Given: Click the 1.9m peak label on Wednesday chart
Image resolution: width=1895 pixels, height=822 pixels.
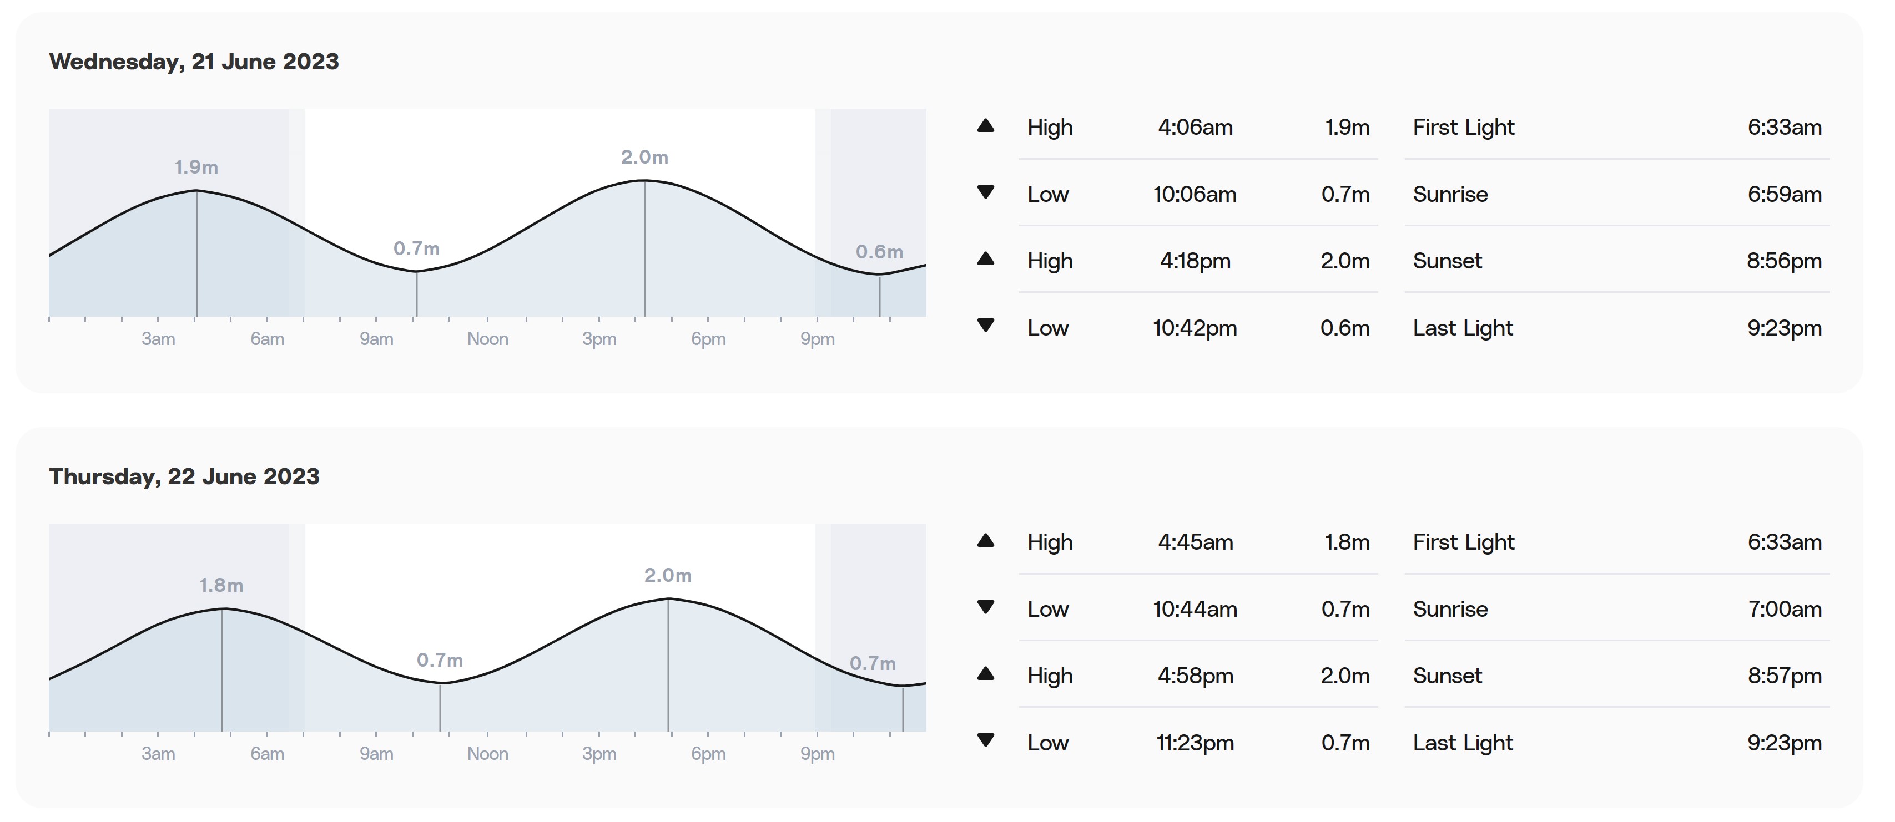Looking at the screenshot, I should 196,167.
